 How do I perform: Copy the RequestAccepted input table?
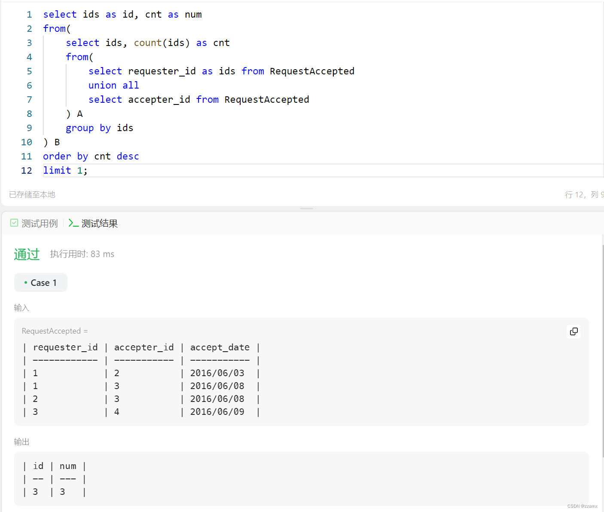coord(573,331)
